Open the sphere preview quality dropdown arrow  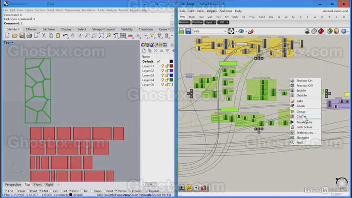[348, 32]
